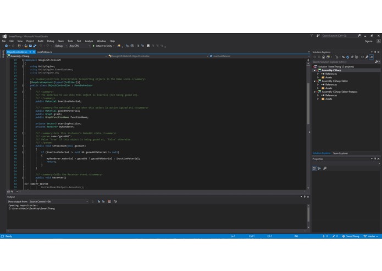Screen dimensions: 382x271
Task: Close the ObjectController.cs tab
Action: click(x=34, y=52)
